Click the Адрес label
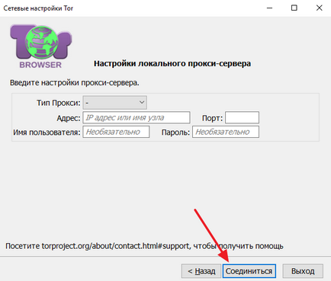The width and height of the screenshot is (331, 281). 69,118
